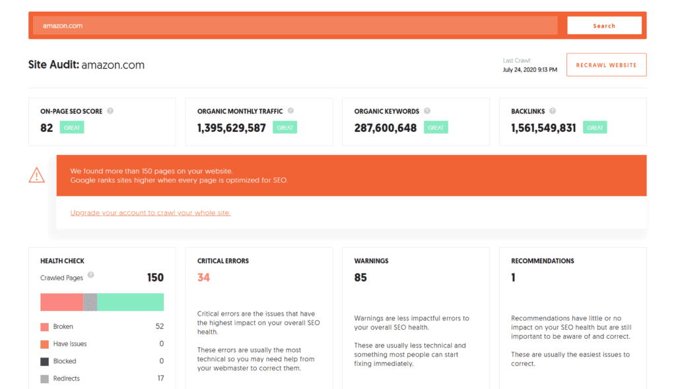Click the Redirects legend color swatch
Viewport: 676px width, 389px height.
(x=44, y=378)
